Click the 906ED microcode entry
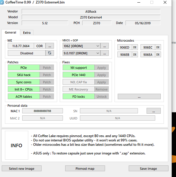Screen dimensions: 176x177 coord(125,47)
